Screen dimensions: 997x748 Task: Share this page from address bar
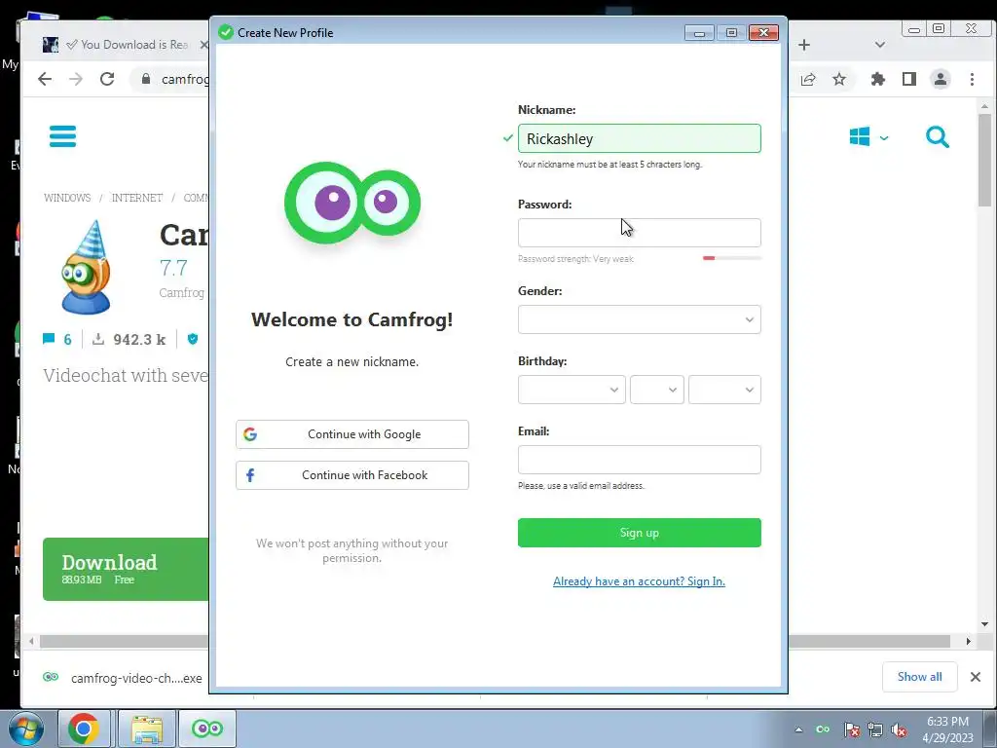click(808, 80)
